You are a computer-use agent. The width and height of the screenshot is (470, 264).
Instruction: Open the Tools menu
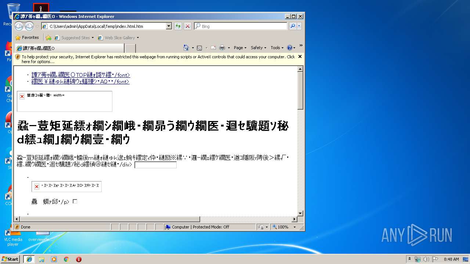[x=277, y=48]
